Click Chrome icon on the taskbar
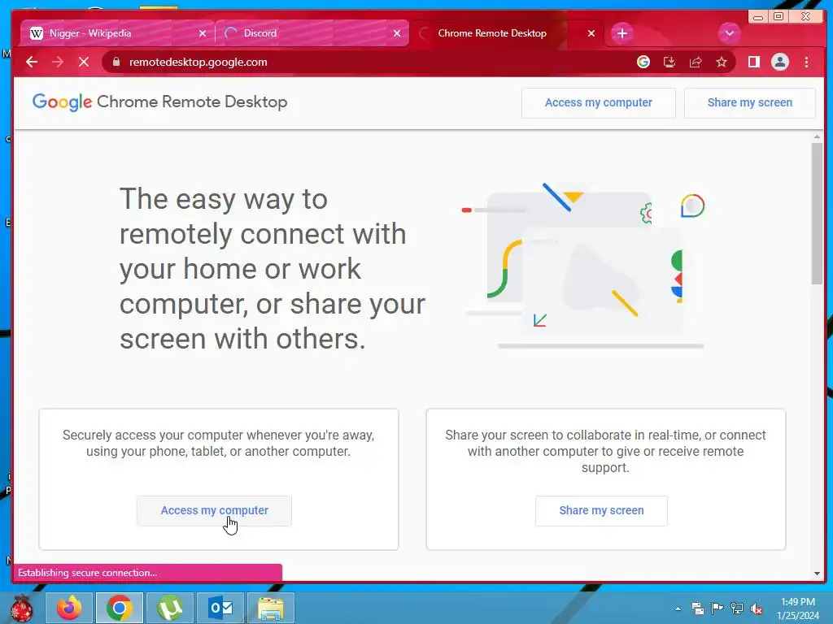This screenshot has width=833, height=624. [x=119, y=608]
